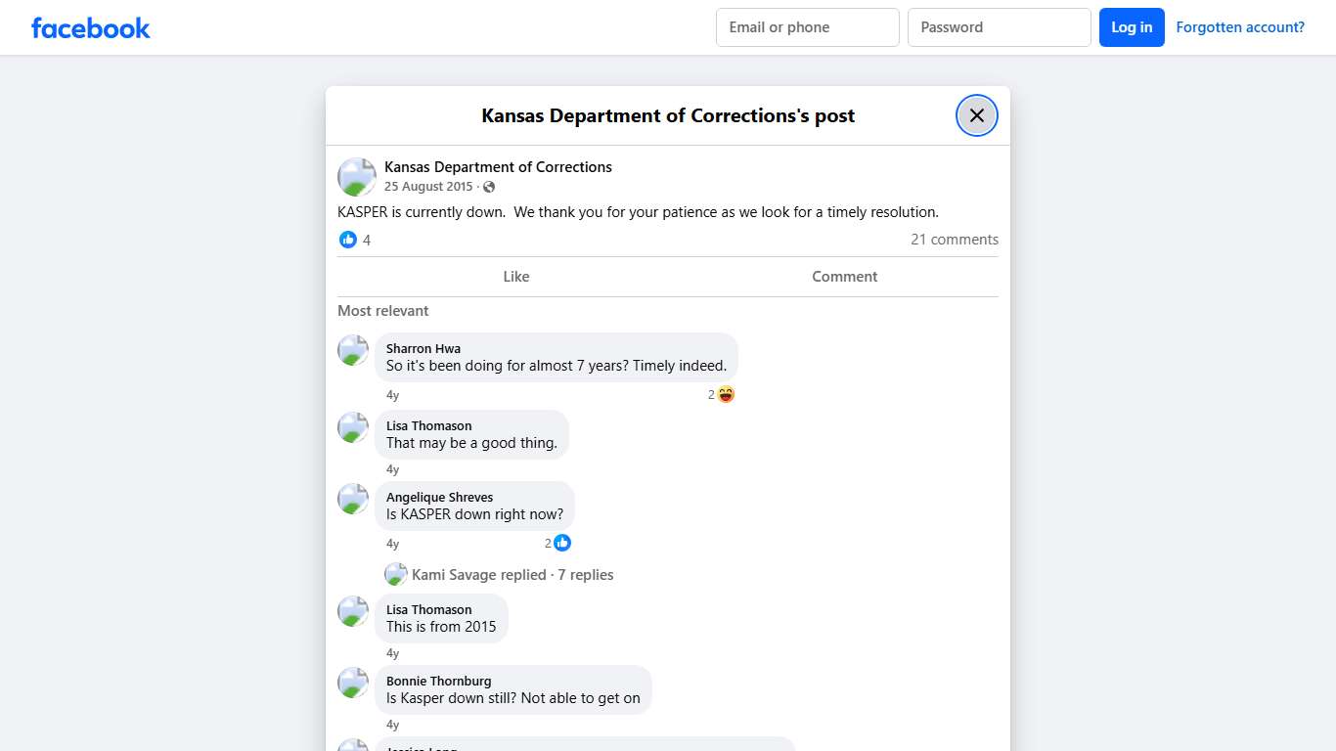Image resolution: width=1336 pixels, height=751 pixels.
Task: Switch to the Like action on the post
Action: click(x=515, y=277)
